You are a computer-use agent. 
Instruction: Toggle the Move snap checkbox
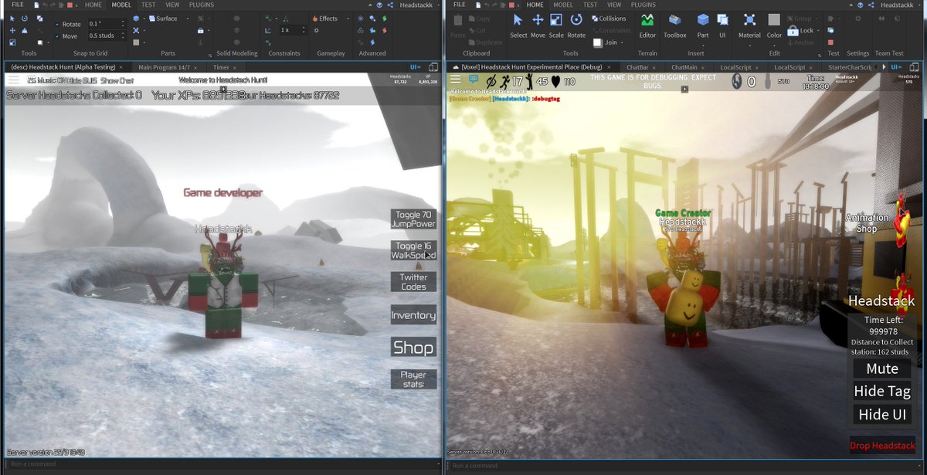point(57,36)
